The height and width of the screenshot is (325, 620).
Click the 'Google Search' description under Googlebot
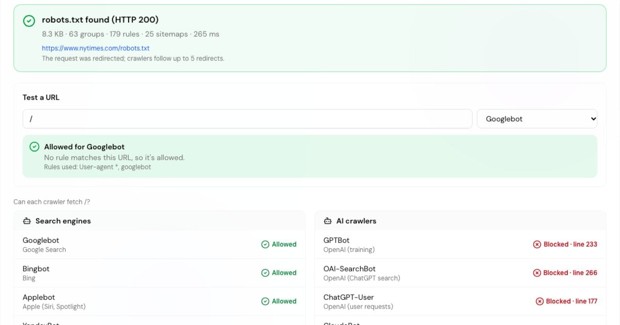coord(44,250)
